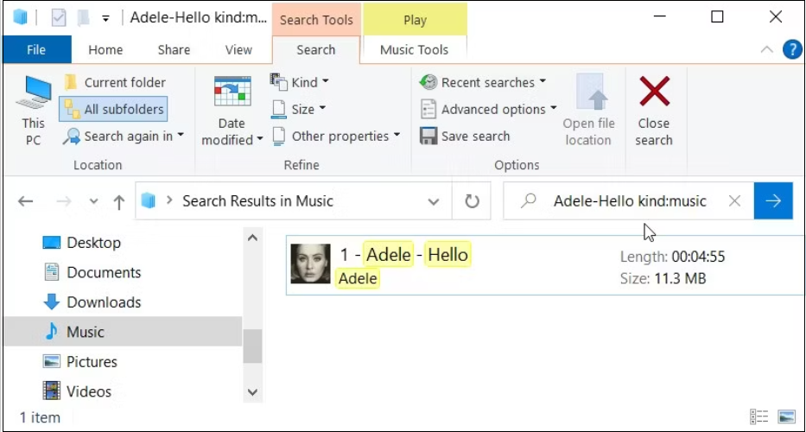The image size is (806, 432).
Task: Select Current folder search scope
Action: coord(115,82)
